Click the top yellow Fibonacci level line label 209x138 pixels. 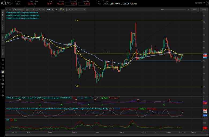77,20
